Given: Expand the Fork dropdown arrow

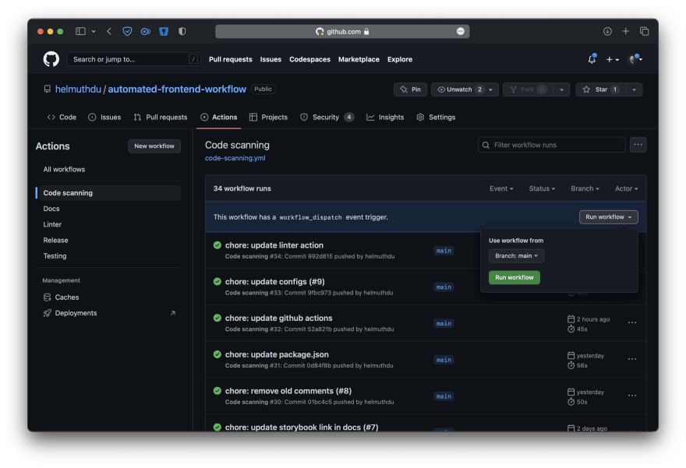Looking at the screenshot, I should click(x=561, y=90).
